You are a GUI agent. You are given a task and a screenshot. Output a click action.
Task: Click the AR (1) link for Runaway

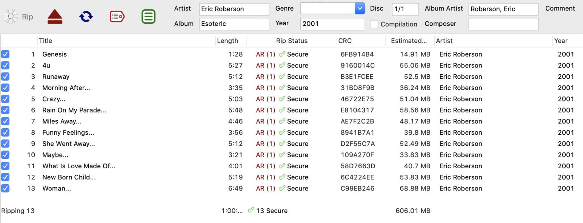point(265,77)
